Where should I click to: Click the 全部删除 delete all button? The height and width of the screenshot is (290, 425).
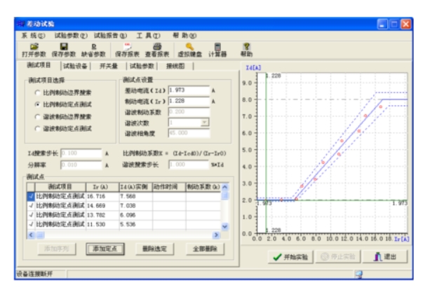pyautogui.click(x=205, y=248)
